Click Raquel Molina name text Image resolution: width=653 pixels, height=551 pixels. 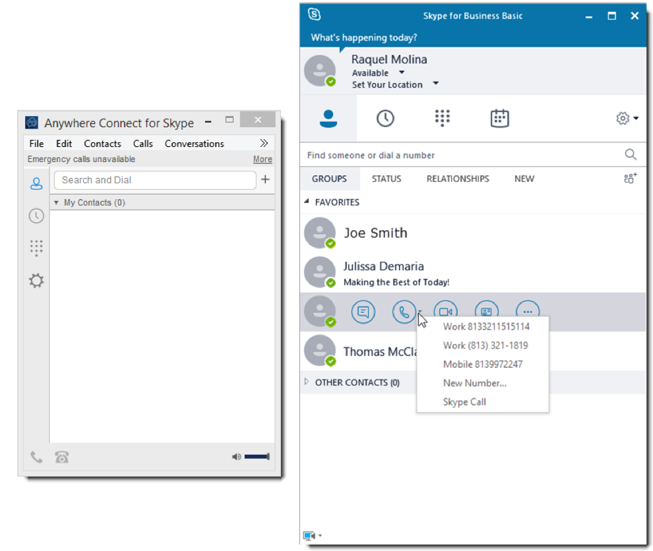(x=389, y=59)
